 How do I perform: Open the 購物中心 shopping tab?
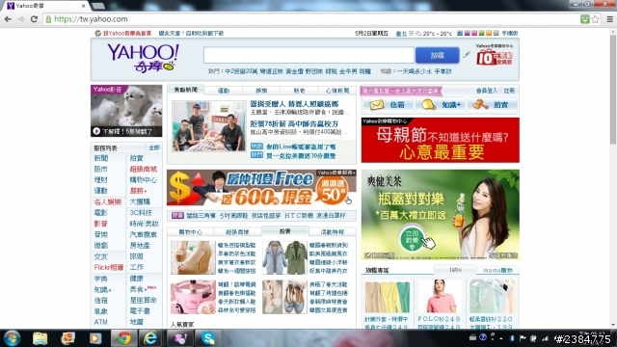tap(191, 231)
